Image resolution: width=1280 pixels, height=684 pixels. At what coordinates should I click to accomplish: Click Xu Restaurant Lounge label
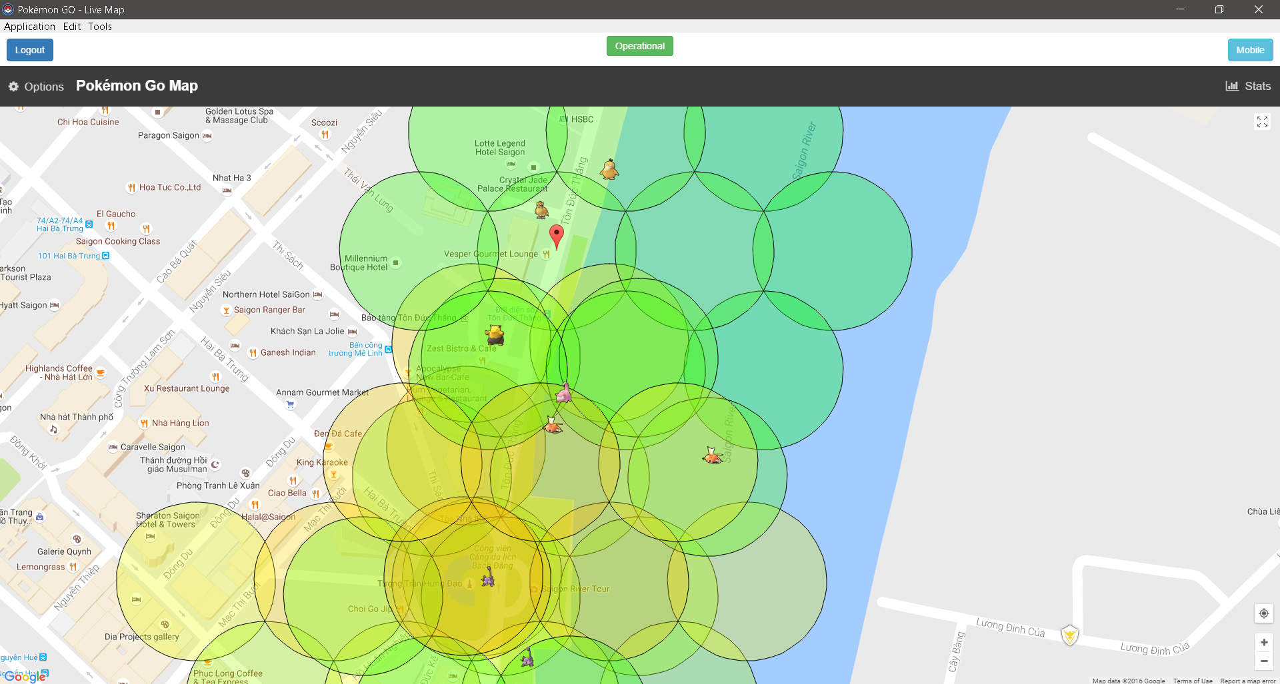point(187,388)
